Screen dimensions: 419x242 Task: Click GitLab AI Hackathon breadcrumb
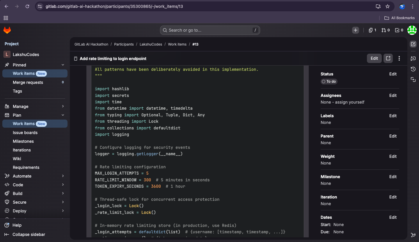(x=91, y=44)
